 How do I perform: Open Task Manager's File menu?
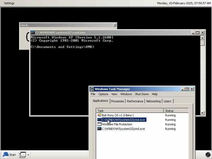point(93,94)
